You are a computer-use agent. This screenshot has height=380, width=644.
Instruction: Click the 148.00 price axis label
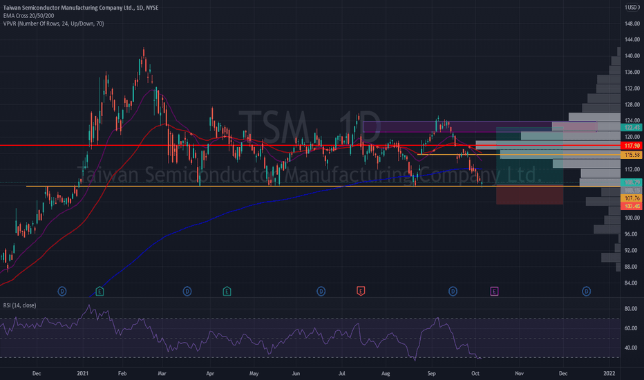(632, 23)
